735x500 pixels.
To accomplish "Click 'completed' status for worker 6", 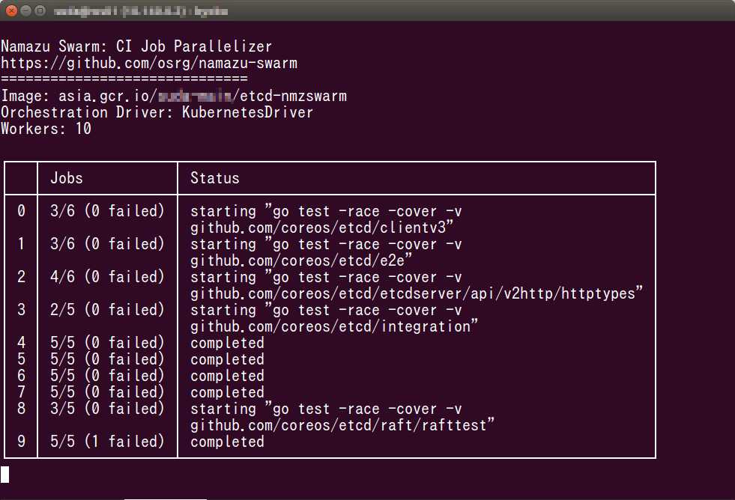I will click(x=227, y=376).
